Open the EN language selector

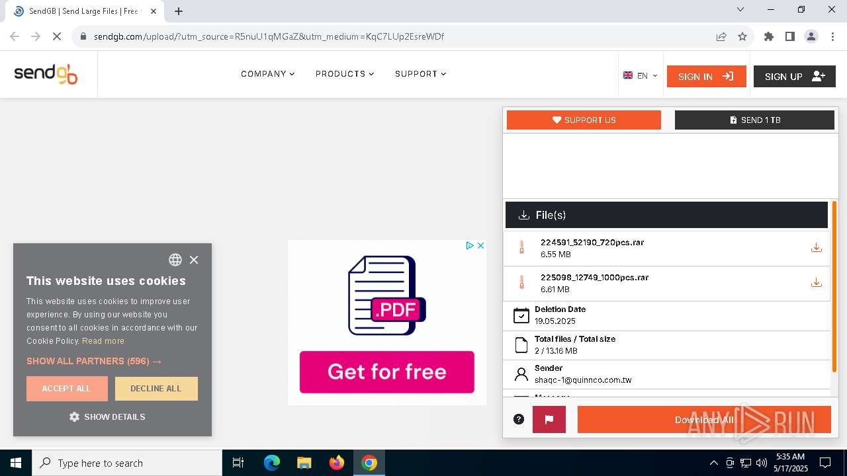(641, 75)
